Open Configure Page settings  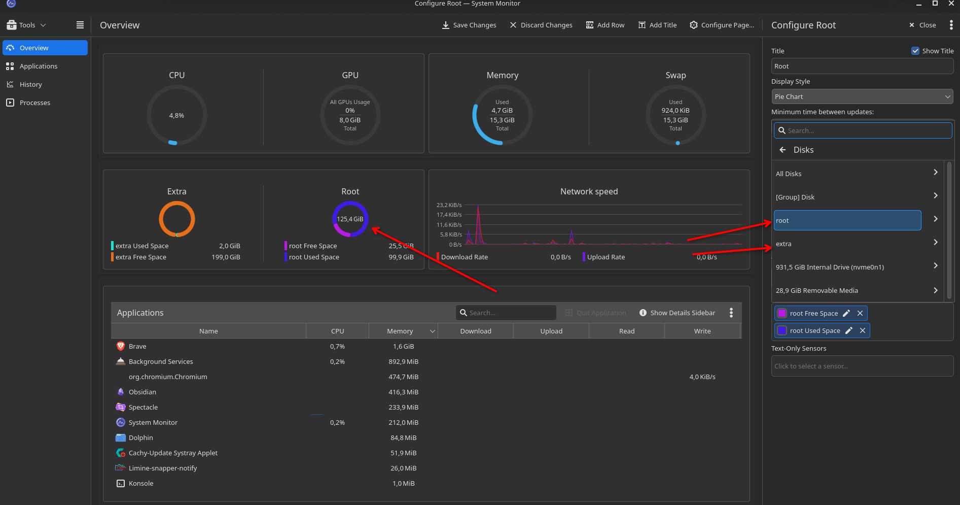tap(722, 25)
